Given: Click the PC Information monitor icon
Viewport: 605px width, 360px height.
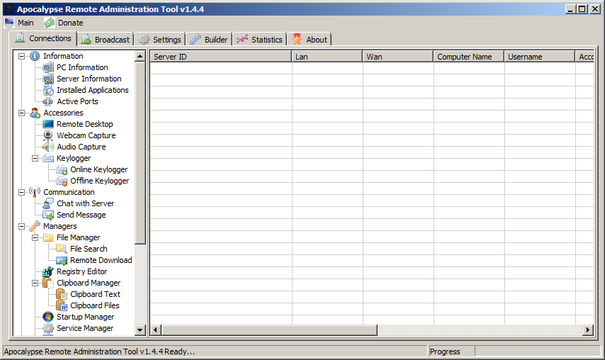Looking at the screenshot, I should [x=48, y=67].
